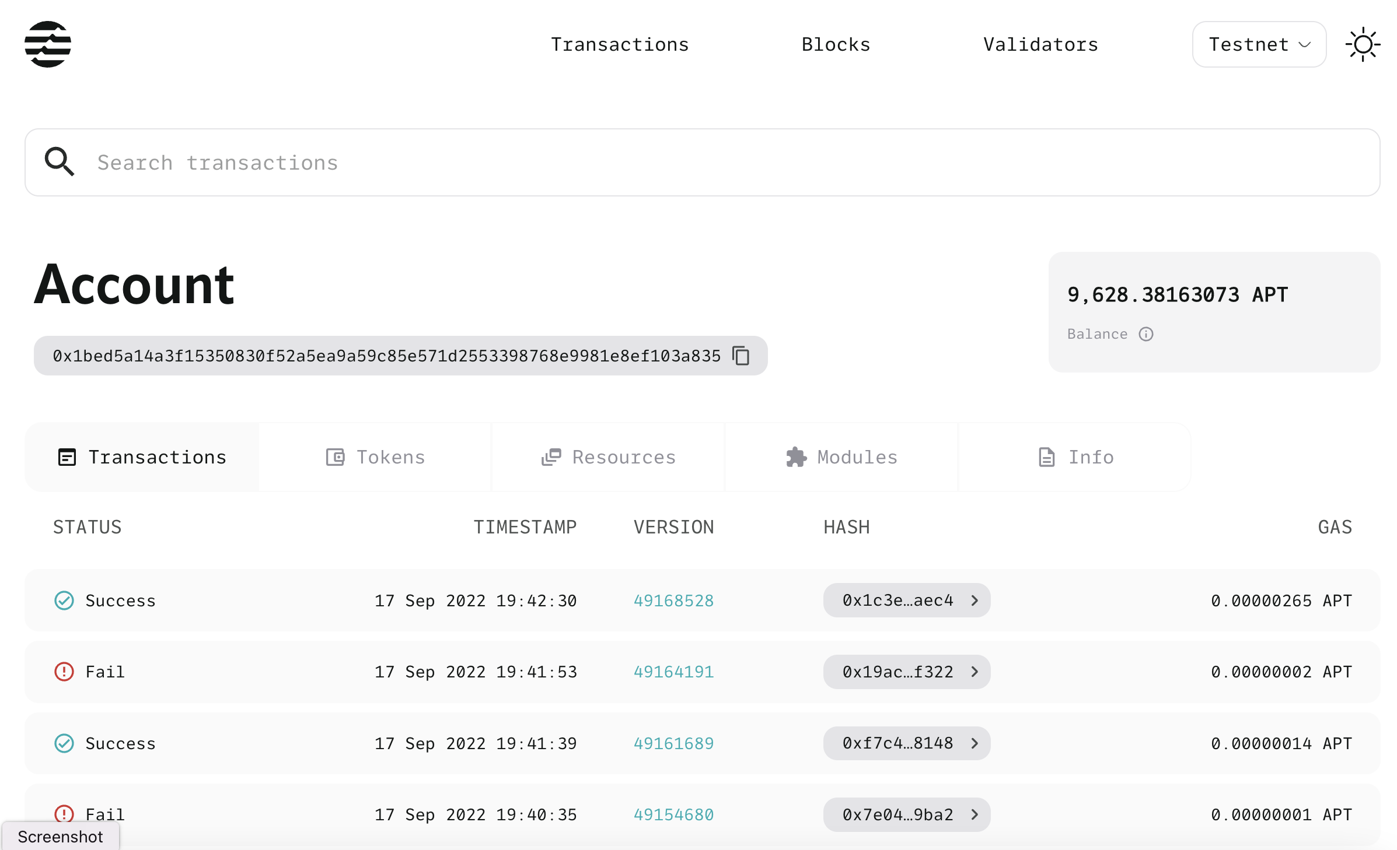Expand hash 0x19ac…f322 details
The image size is (1397, 850).
tap(973, 672)
